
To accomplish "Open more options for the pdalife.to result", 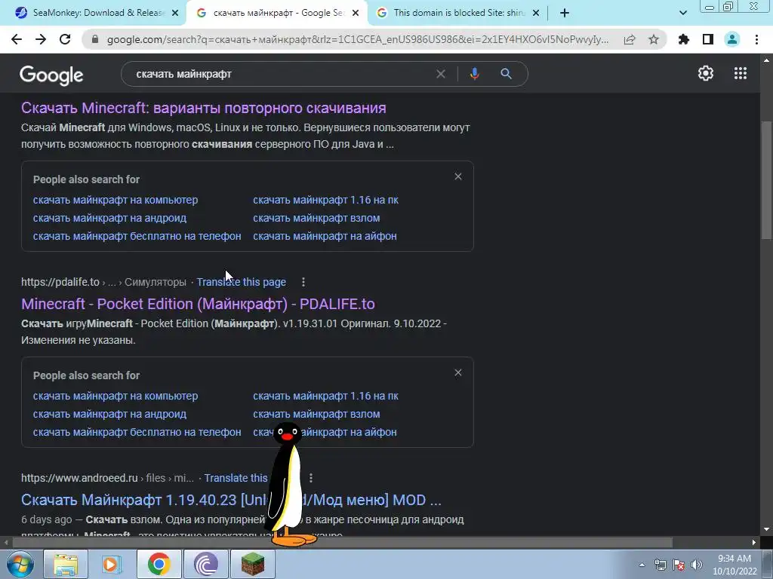I will pyautogui.click(x=303, y=282).
